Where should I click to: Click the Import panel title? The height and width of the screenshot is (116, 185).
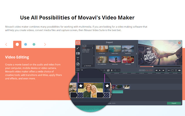click(x=109, y=42)
